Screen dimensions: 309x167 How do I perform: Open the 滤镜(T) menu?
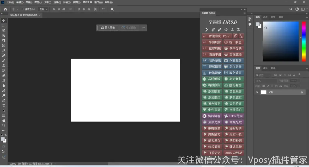pos(67,2)
